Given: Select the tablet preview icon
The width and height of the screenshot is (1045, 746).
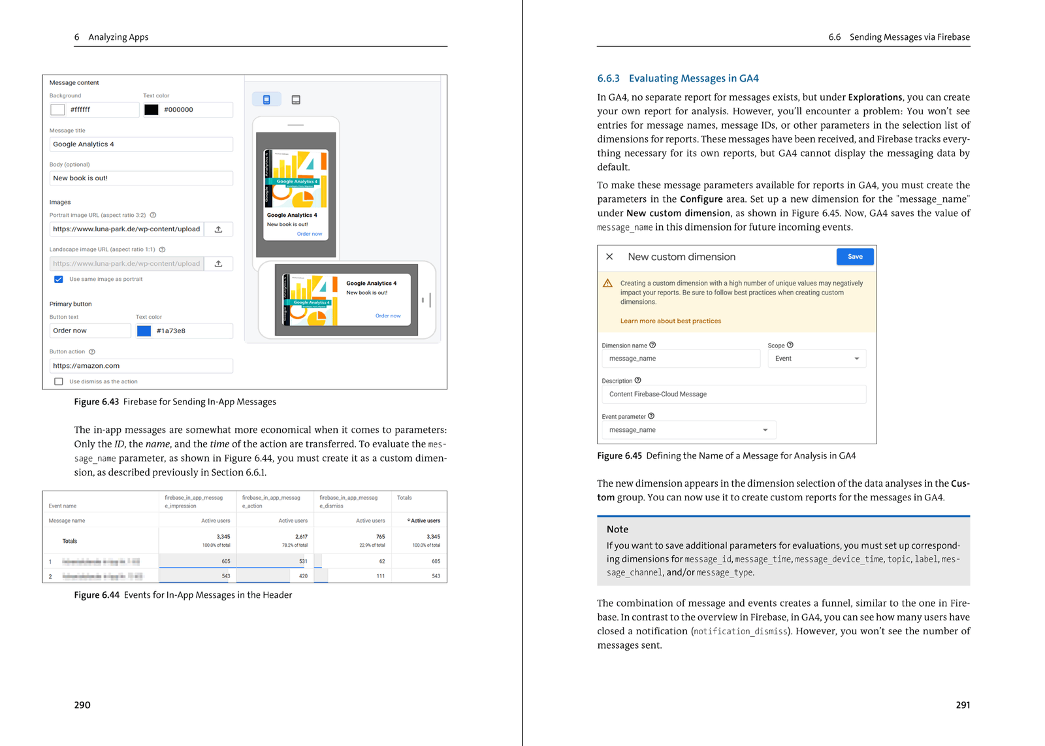Looking at the screenshot, I should pyautogui.click(x=296, y=99).
